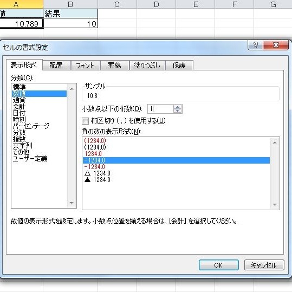Select column F header
The height and width of the screenshot is (292, 292).
coord(234,4)
